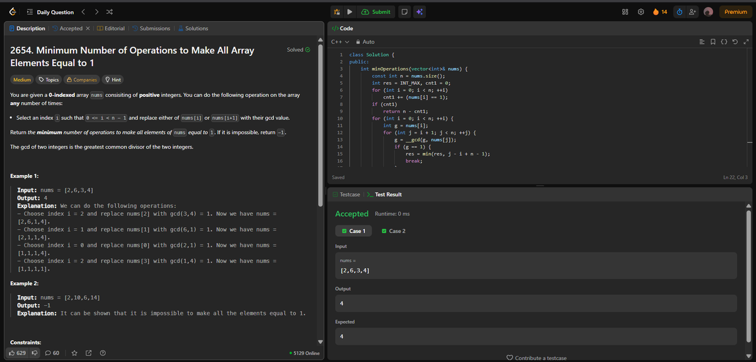
Task: Expand the editor to fullscreen
Action: [x=745, y=42]
